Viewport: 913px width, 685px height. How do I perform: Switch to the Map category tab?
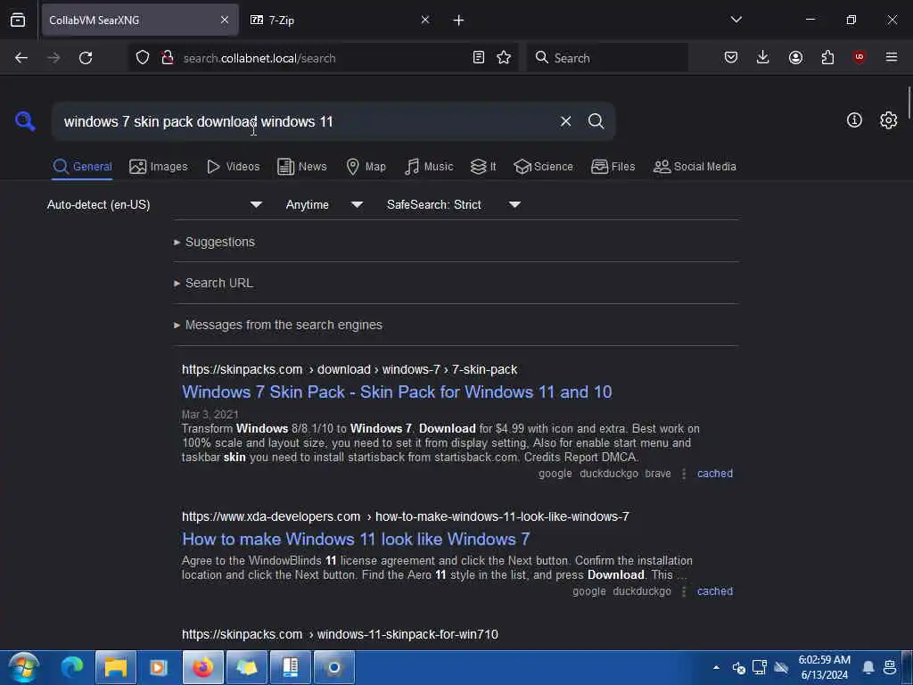pos(366,167)
